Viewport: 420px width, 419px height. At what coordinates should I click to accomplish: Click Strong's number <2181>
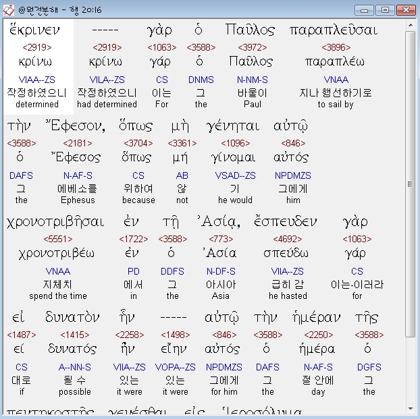pyautogui.click(x=78, y=143)
